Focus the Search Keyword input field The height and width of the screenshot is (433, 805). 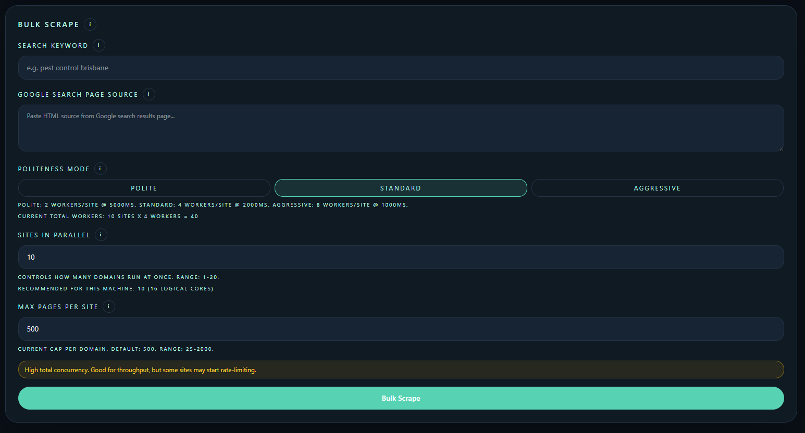pos(400,68)
